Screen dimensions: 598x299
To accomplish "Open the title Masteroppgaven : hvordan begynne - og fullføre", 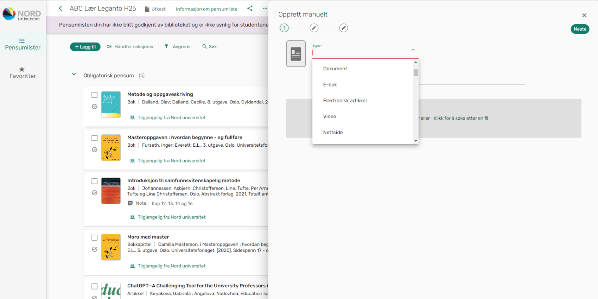I will click(x=185, y=138).
